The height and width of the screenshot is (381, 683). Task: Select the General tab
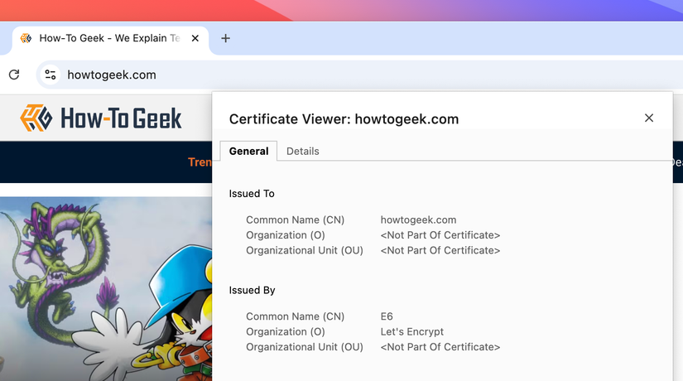pyautogui.click(x=248, y=151)
